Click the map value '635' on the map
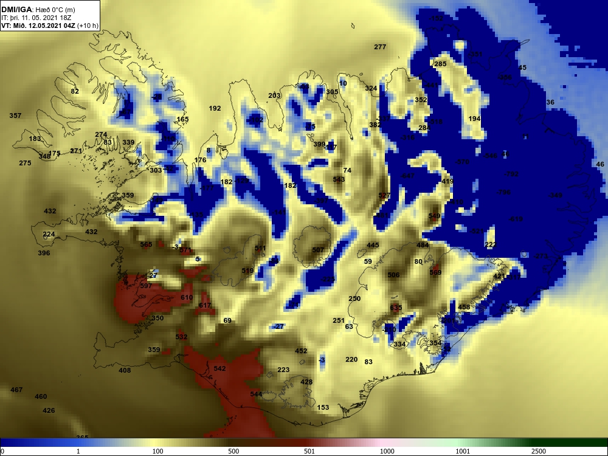Screen dimensions: 608x456 click(396, 308)
